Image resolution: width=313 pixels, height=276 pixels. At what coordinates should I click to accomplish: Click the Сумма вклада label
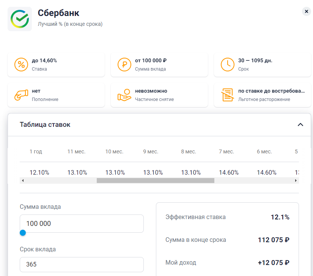40,207
